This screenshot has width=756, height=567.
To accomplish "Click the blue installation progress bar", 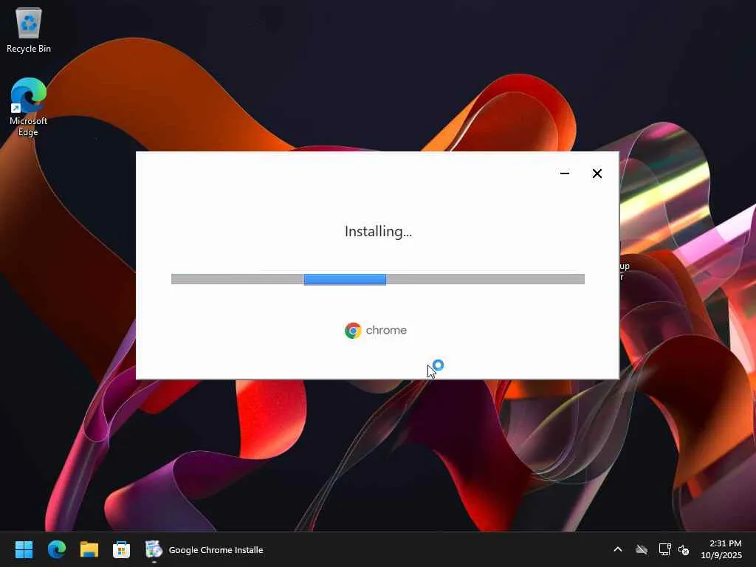I will [345, 279].
